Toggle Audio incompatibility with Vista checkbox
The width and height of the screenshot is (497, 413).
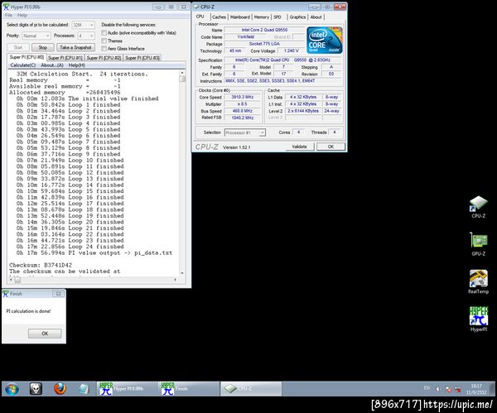(x=104, y=32)
